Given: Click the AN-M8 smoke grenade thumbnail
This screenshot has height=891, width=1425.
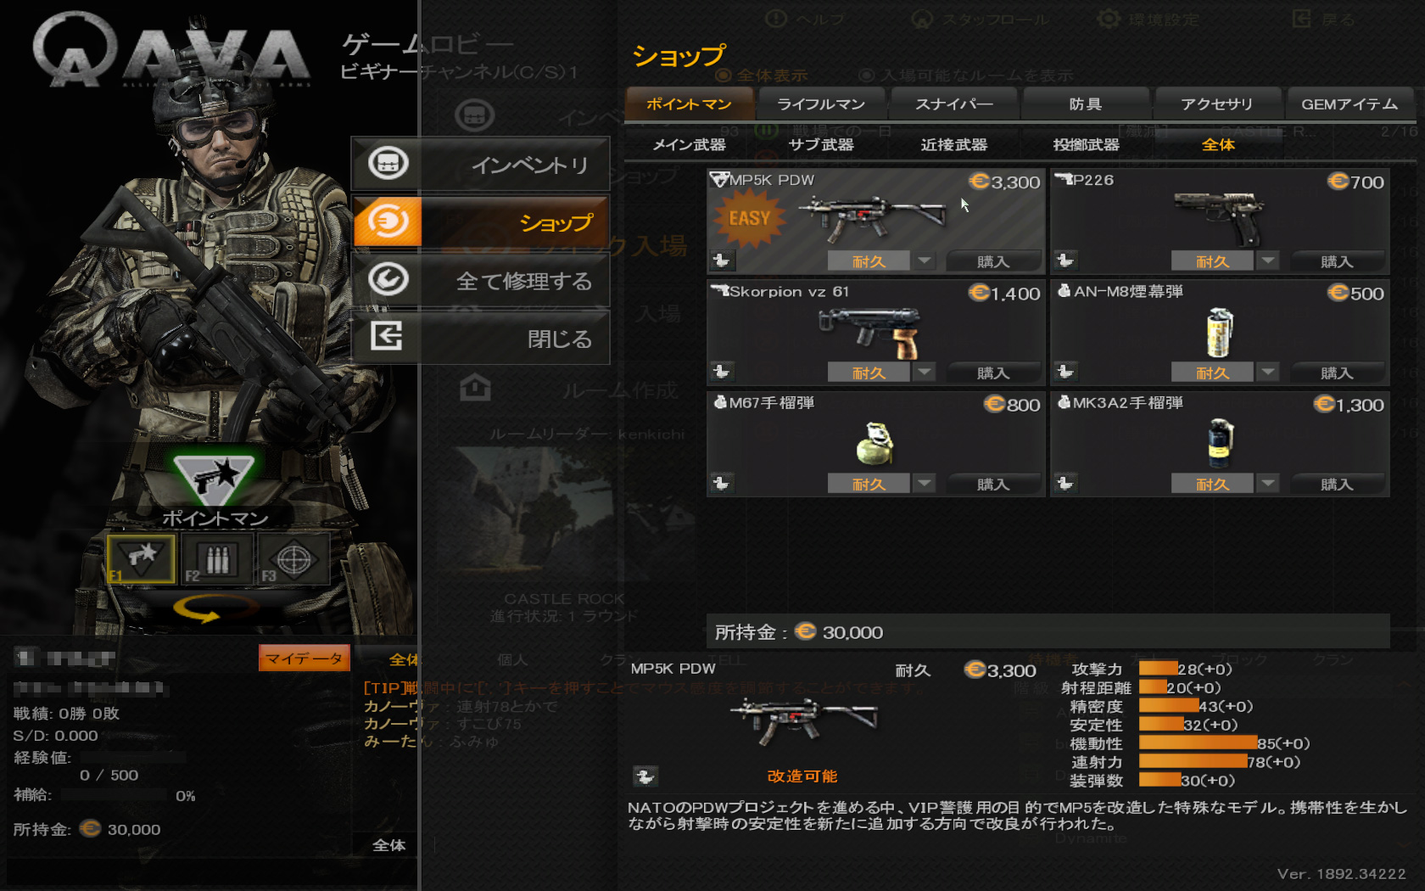Looking at the screenshot, I should (1220, 332).
